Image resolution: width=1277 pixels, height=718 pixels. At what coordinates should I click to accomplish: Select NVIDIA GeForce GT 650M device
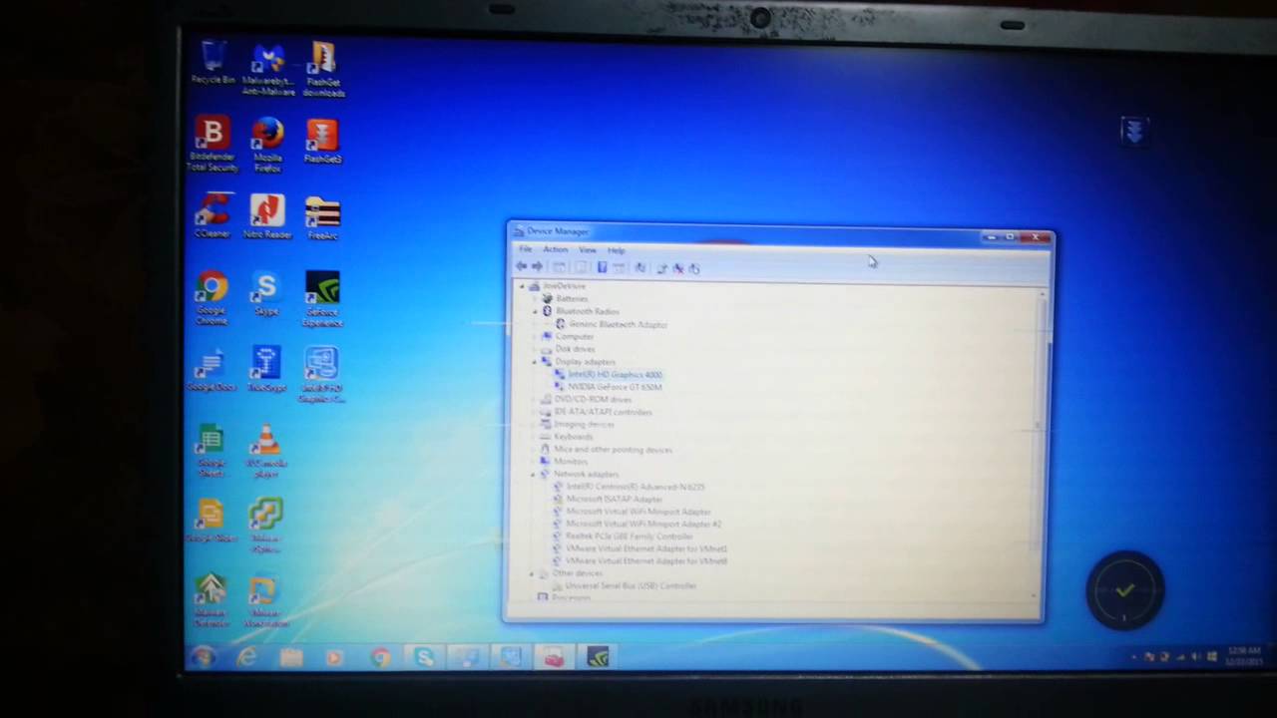coord(615,387)
